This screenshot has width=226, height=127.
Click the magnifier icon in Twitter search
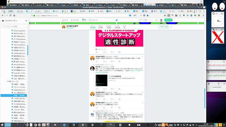point(156,20)
